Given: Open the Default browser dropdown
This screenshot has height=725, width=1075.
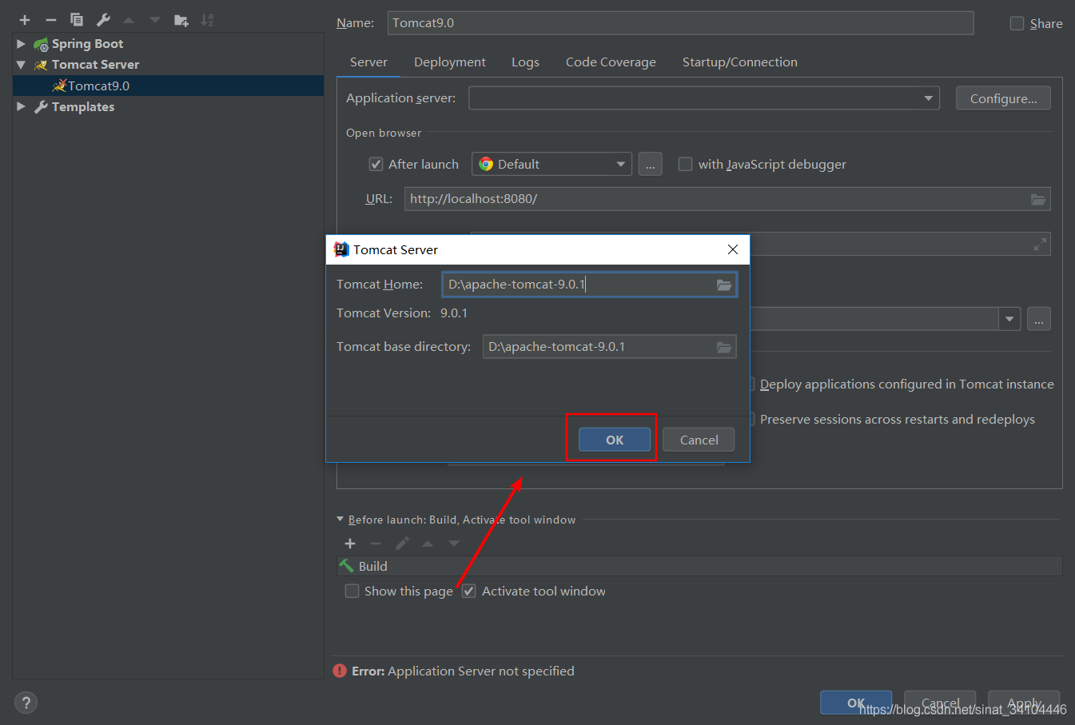Looking at the screenshot, I should (551, 165).
